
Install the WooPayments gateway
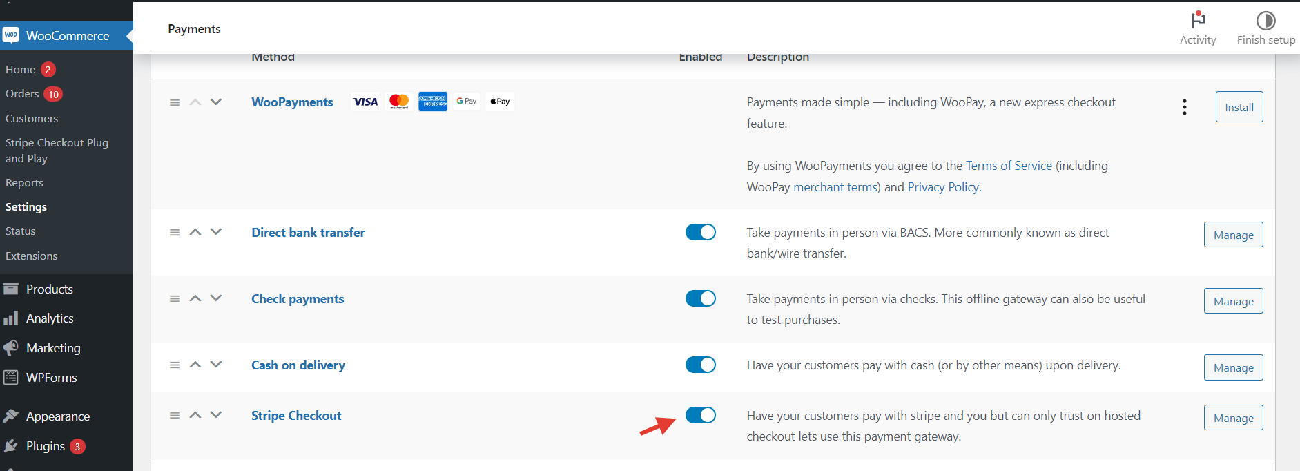click(1239, 107)
